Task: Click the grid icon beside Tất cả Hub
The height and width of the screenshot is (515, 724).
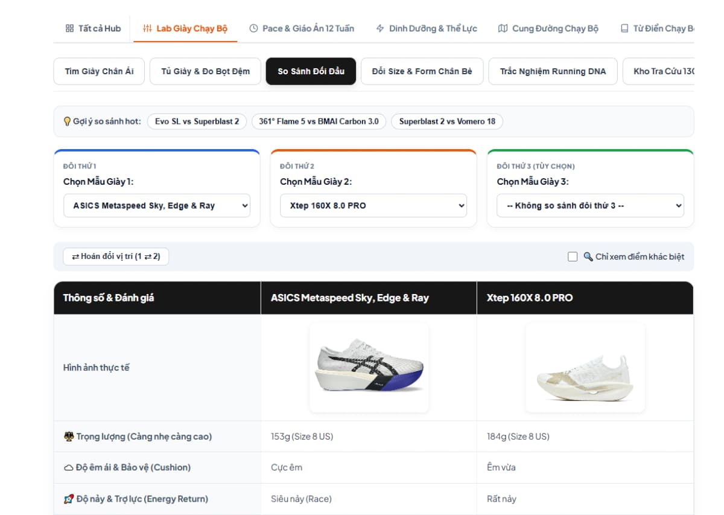Action: [x=69, y=28]
